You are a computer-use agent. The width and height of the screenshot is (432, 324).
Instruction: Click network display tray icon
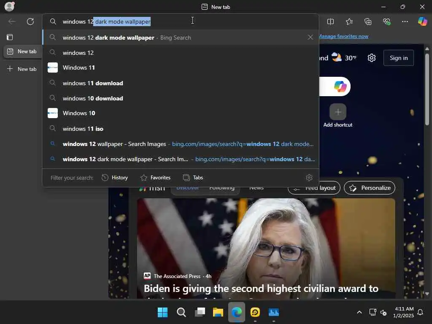373,312
